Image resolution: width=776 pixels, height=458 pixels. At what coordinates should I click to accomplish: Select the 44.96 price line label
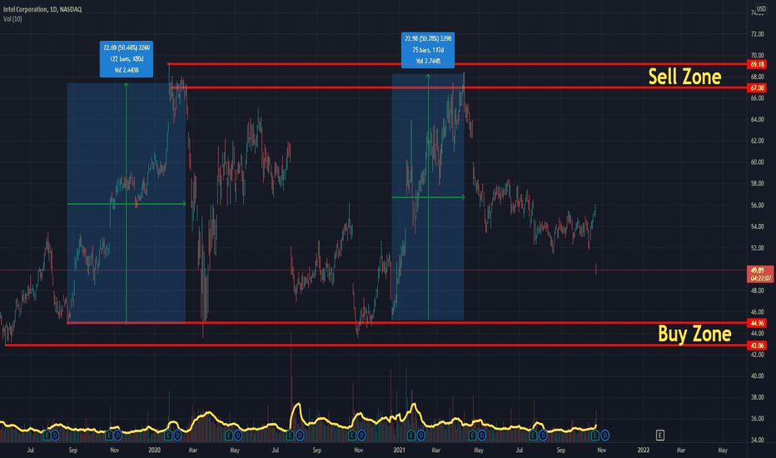click(757, 323)
